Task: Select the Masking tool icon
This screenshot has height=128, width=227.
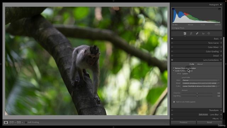Action: coord(209,33)
